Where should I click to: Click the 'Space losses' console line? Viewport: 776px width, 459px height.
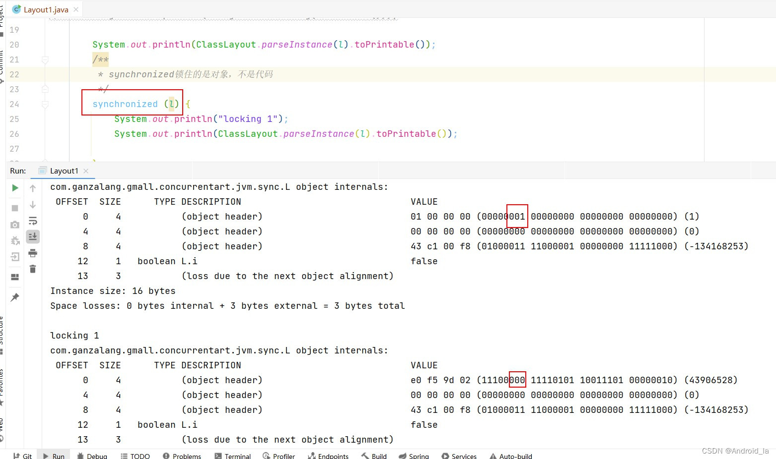click(227, 306)
